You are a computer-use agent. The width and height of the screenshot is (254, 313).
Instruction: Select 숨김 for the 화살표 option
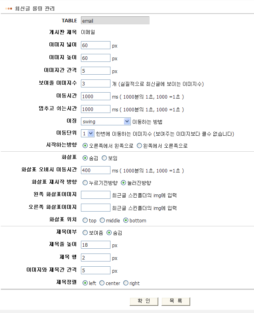pos(85,158)
